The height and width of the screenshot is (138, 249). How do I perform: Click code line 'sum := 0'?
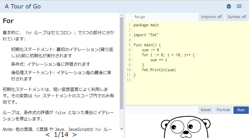click(150, 50)
